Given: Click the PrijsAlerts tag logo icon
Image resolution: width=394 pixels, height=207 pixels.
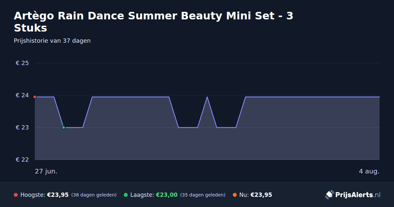Looking at the screenshot, I should point(329,195).
